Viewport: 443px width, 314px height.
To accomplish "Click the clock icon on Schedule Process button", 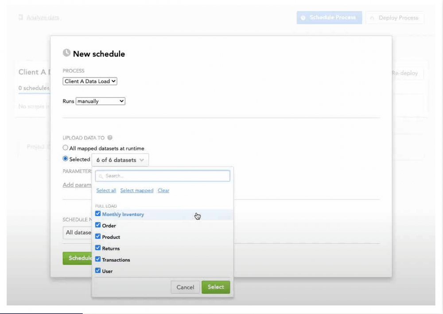I will [x=302, y=18].
